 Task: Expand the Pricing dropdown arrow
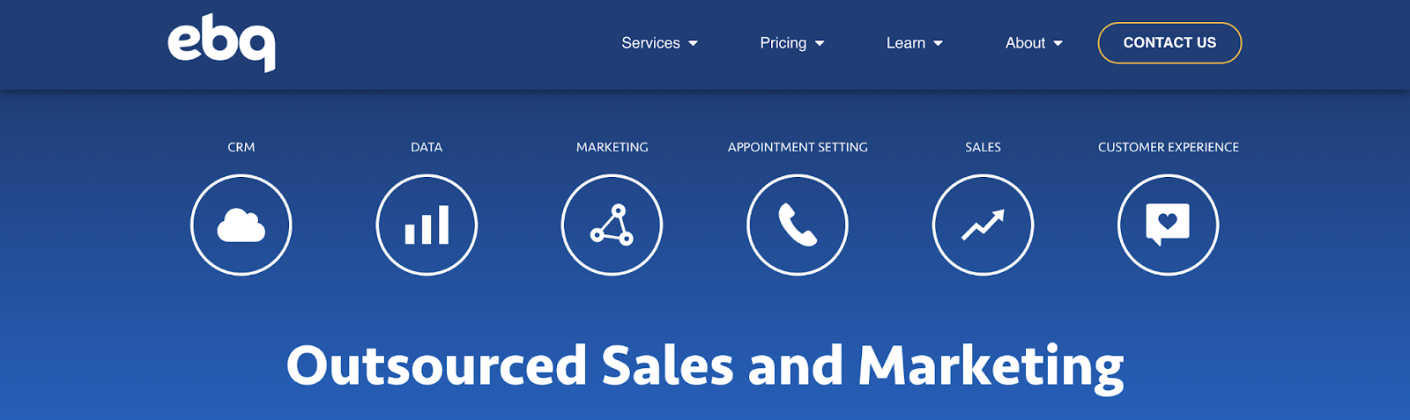[820, 43]
